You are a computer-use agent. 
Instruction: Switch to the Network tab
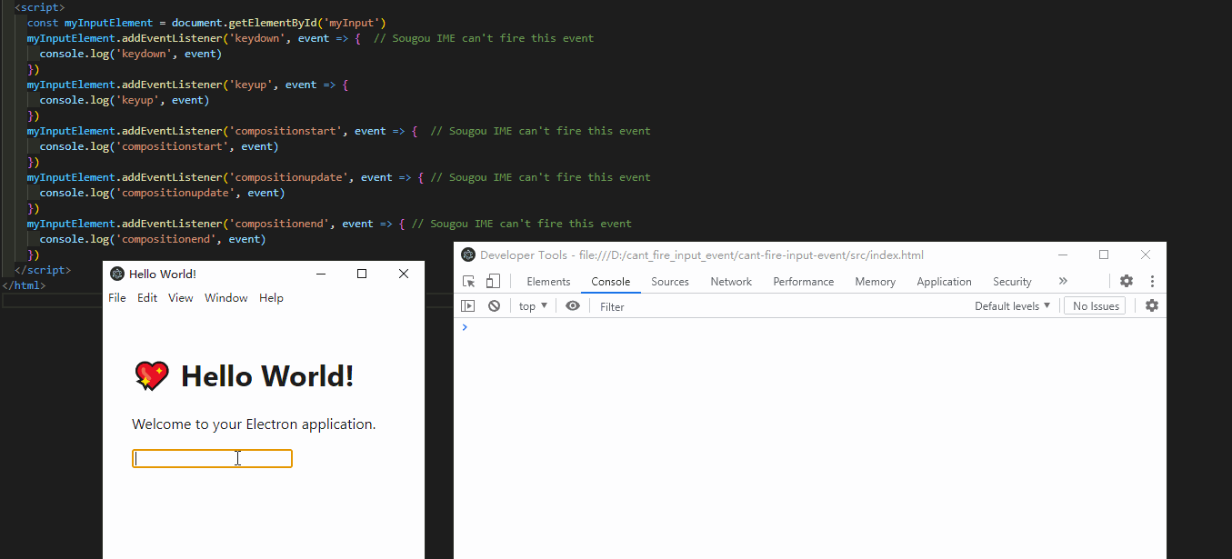pos(731,282)
